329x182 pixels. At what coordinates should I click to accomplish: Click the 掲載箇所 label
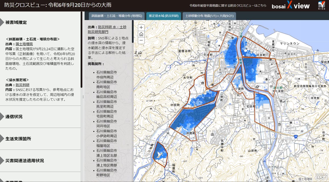(96, 64)
